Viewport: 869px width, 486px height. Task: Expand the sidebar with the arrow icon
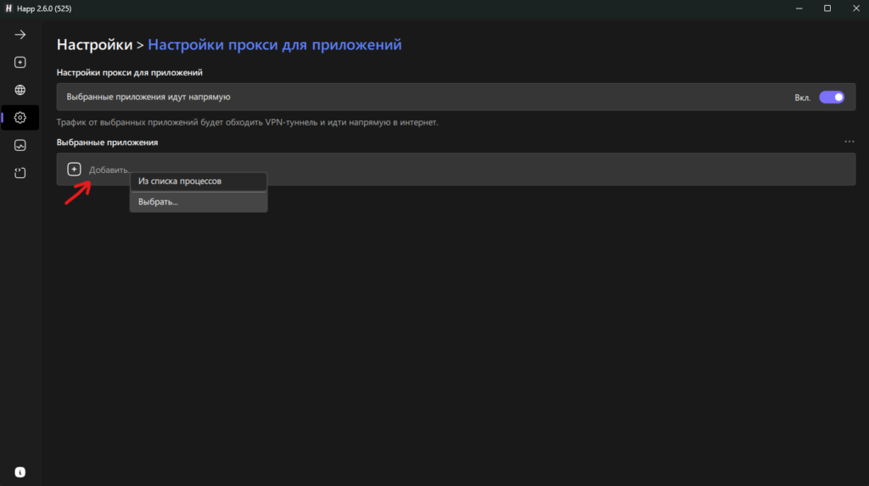pyautogui.click(x=20, y=35)
